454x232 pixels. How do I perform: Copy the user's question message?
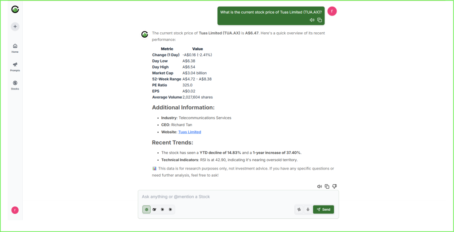click(319, 20)
